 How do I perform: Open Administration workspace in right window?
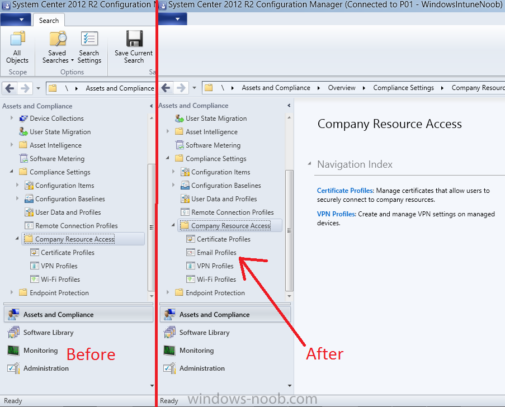click(225, 368)
